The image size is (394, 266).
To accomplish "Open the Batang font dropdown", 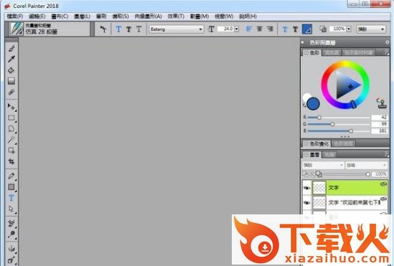I will coord(176,29).
